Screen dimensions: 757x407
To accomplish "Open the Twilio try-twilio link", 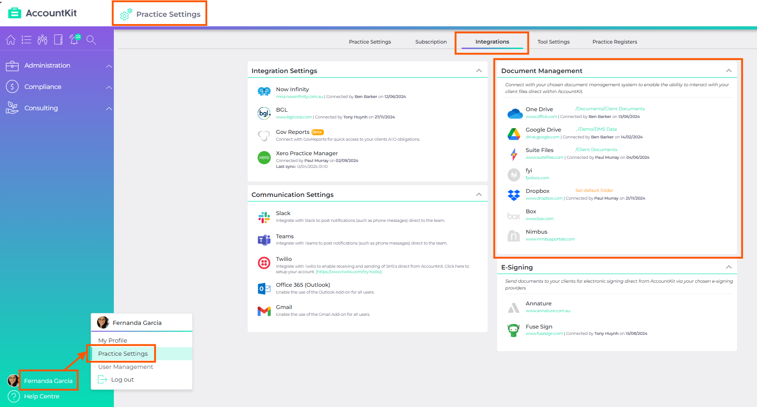I will click(x=349, y=272).
